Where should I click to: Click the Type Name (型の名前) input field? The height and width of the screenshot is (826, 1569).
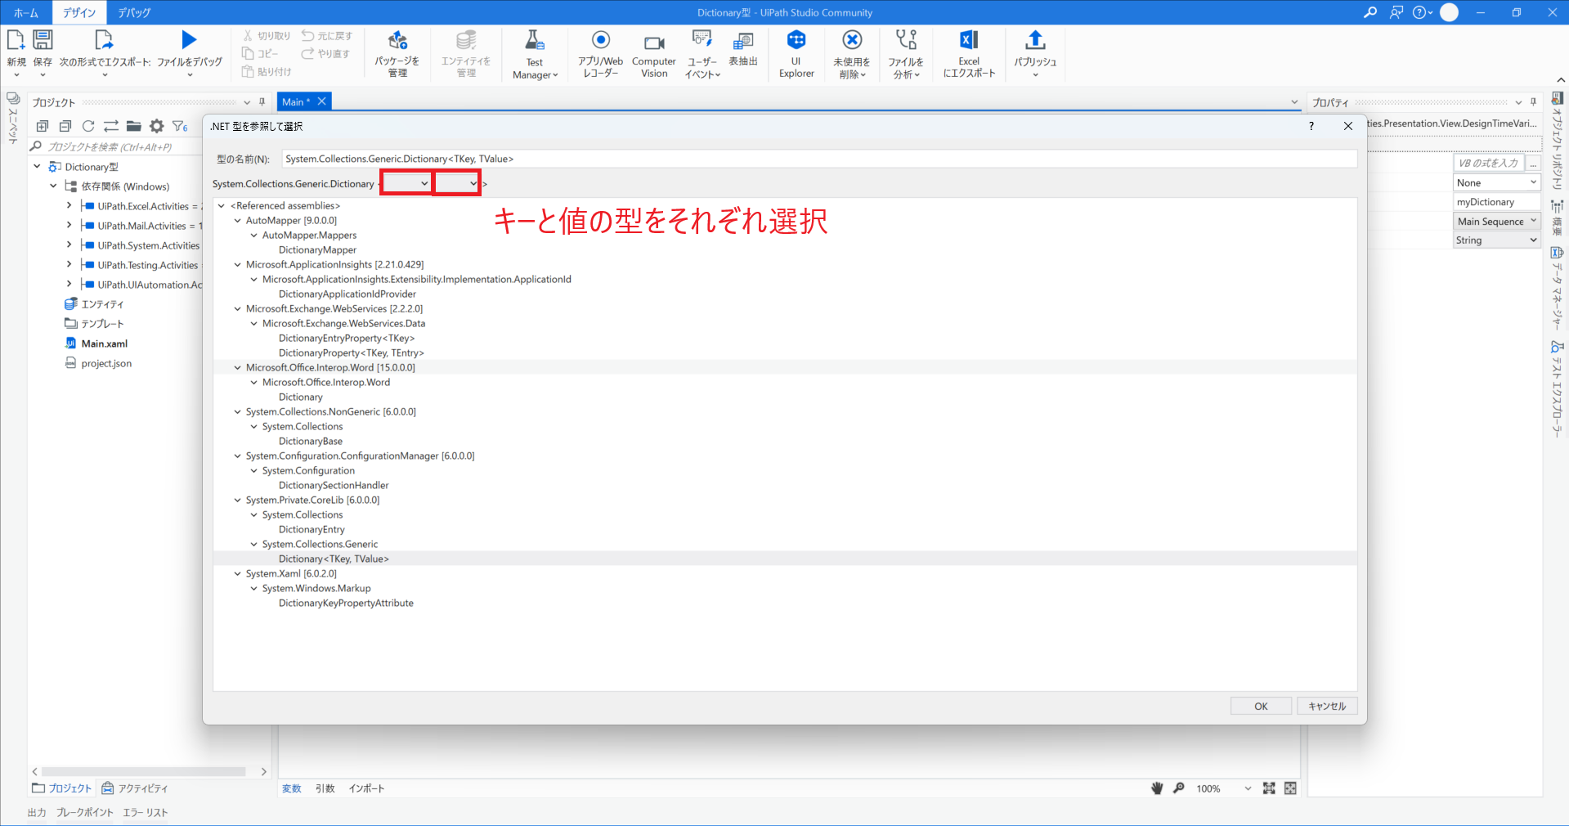pyautogui.click(x=819, y=159)
